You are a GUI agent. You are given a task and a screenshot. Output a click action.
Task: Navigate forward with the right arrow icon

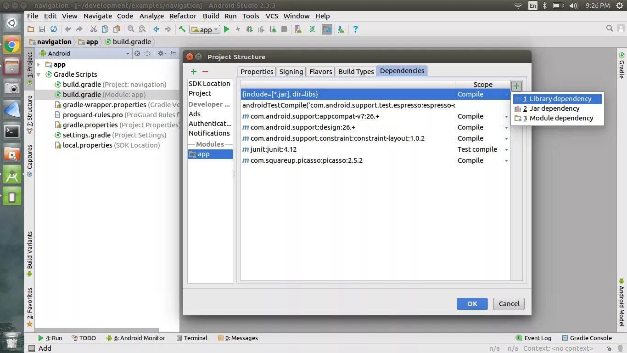tap(168, 29)
